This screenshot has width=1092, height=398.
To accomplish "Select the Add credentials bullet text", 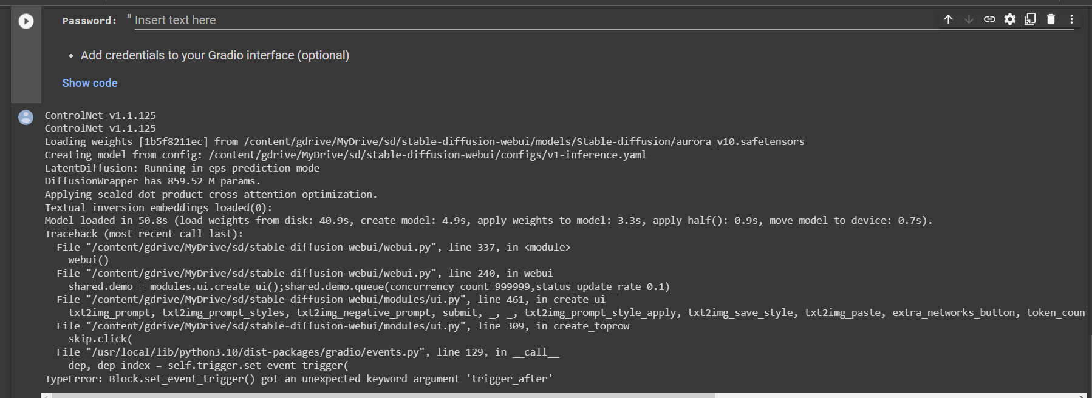I will (215, 55).
